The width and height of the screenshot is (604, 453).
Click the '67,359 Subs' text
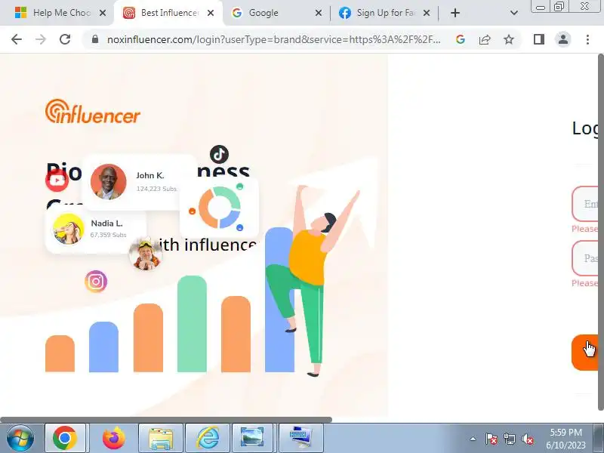pyautogui.click(x=108, y=235)
